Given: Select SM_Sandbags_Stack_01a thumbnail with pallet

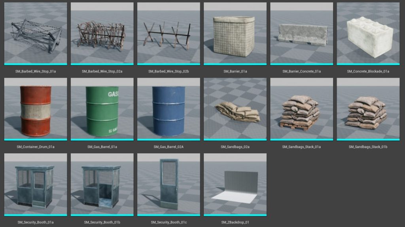Looking at the screenshot, I should tap(302, 110).
